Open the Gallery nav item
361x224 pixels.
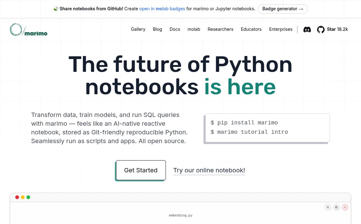[x=138, y=29]
